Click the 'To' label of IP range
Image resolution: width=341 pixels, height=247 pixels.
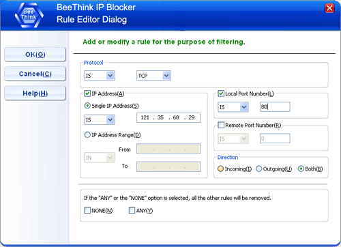click(125, 166)
